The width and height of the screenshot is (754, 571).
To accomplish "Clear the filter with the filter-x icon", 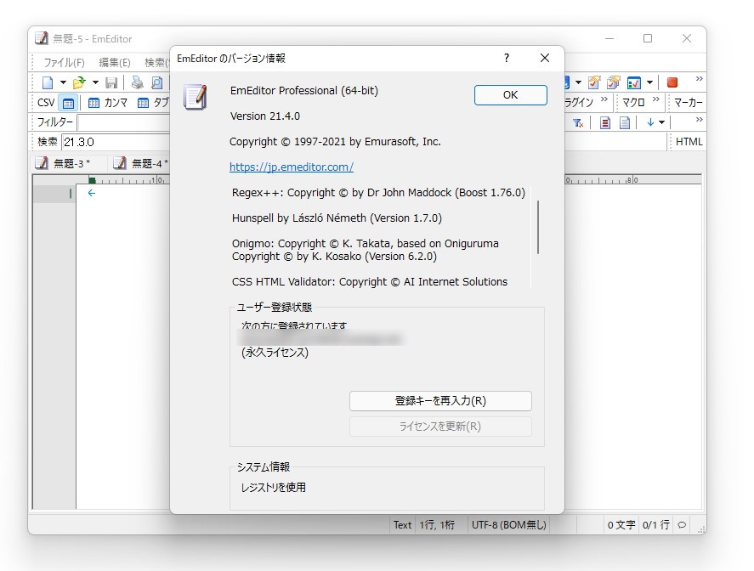I will [x=578, y=122].
